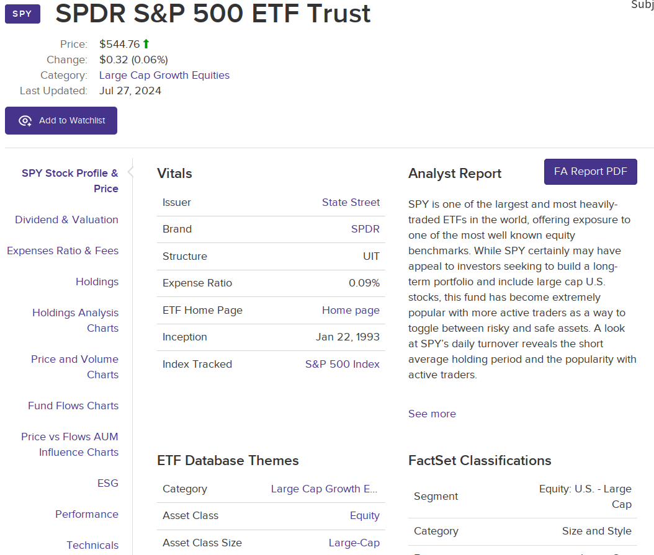This screenshot has height=555, width=654.
Task: Open Large Cap Growth Equities category link
Action: coord(164,75)
